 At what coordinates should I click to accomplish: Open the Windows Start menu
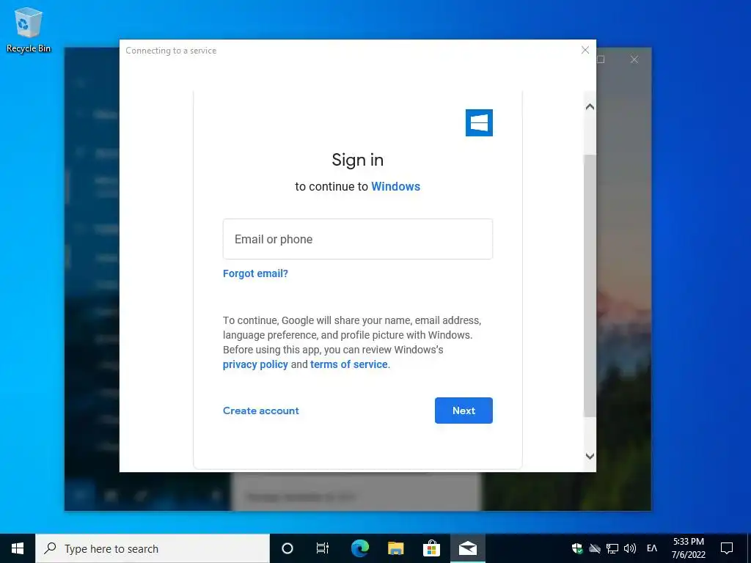(18, 548)
